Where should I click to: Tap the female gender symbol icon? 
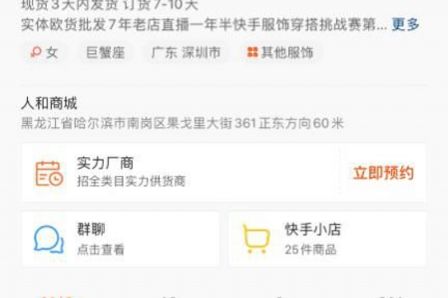click(x=36, y=53)
